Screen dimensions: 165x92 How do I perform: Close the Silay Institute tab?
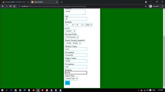57,2
